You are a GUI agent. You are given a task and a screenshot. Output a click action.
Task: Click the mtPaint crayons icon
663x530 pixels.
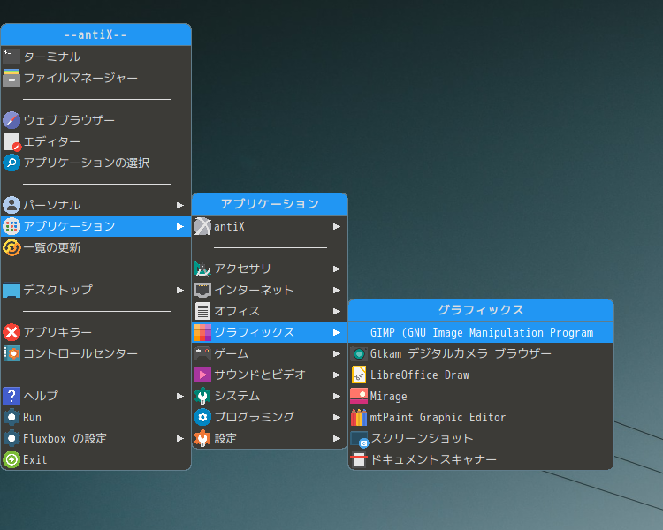(359, 417)
